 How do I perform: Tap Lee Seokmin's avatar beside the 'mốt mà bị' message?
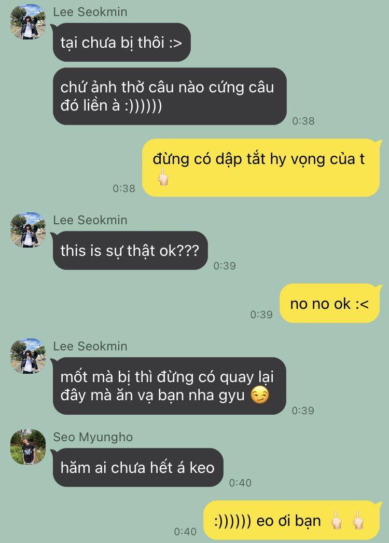[28, 356]
